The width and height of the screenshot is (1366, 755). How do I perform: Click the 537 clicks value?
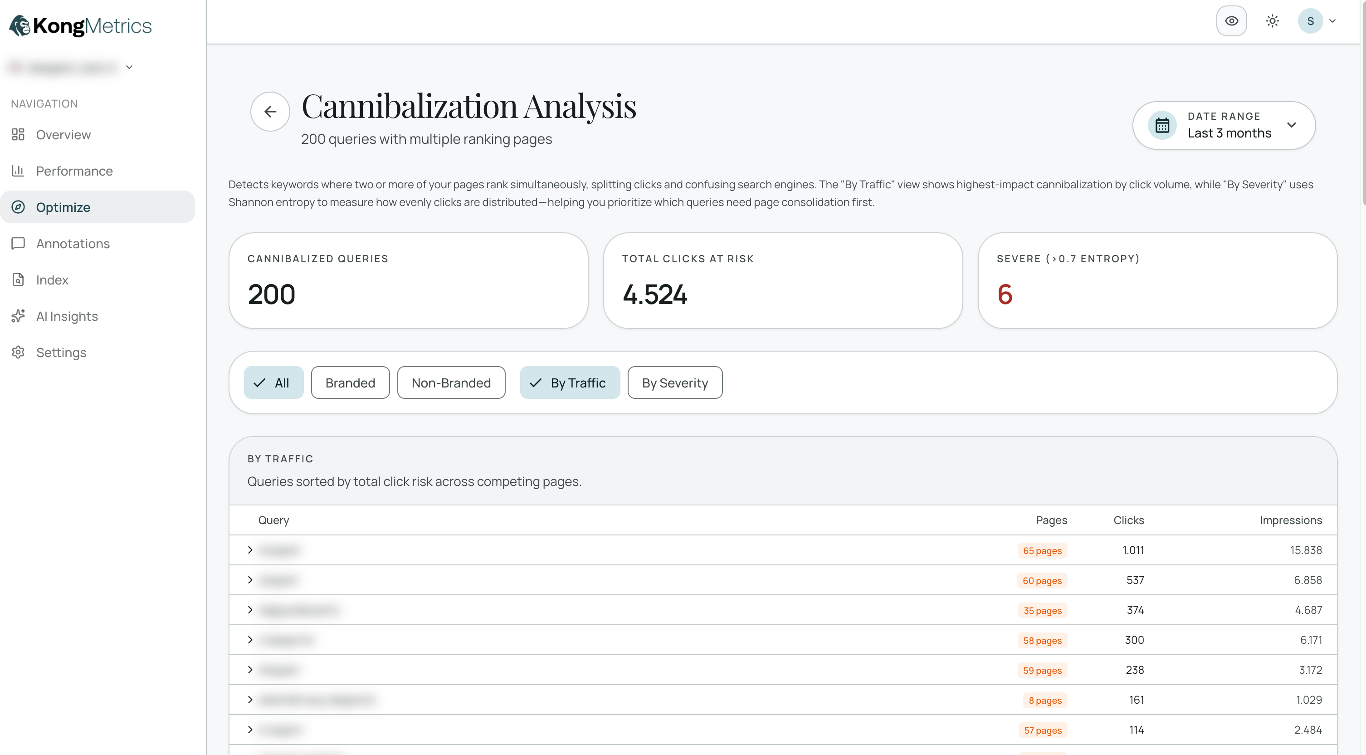point(1135,580)
